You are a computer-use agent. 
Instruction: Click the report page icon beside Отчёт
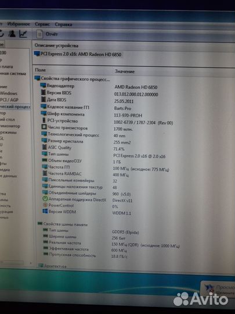39,34
